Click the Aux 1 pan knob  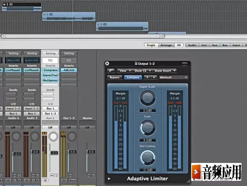coord(53,137)
